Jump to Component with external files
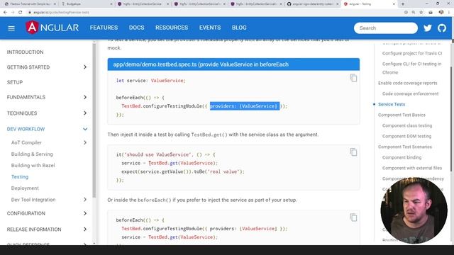Viewport: 454px width, 255px height. [412, 168]
